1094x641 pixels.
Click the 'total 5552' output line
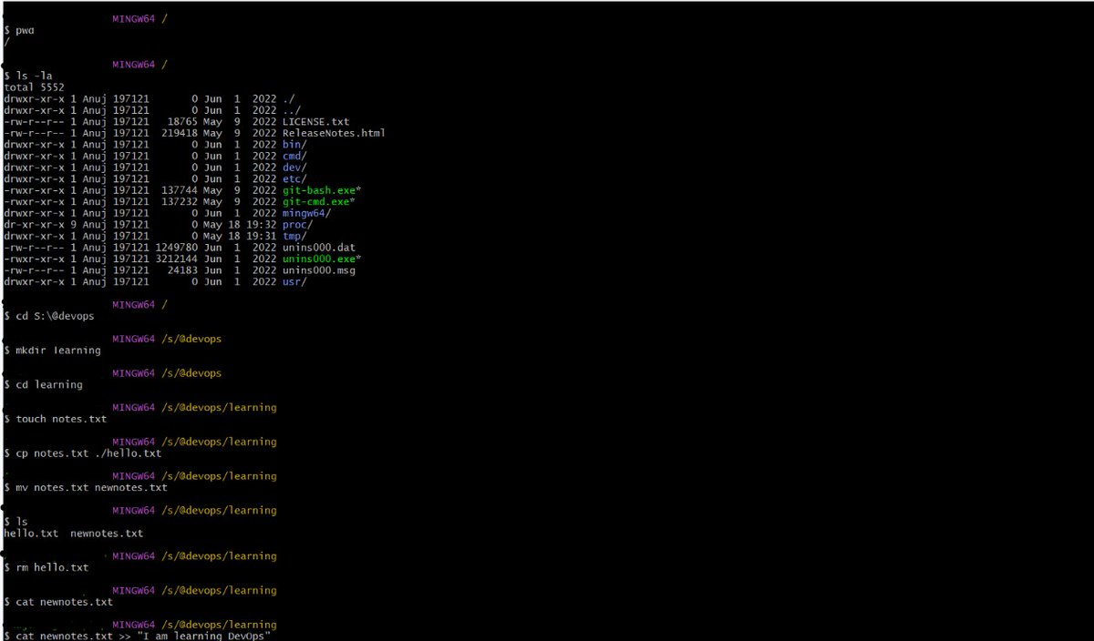[34, 87]
